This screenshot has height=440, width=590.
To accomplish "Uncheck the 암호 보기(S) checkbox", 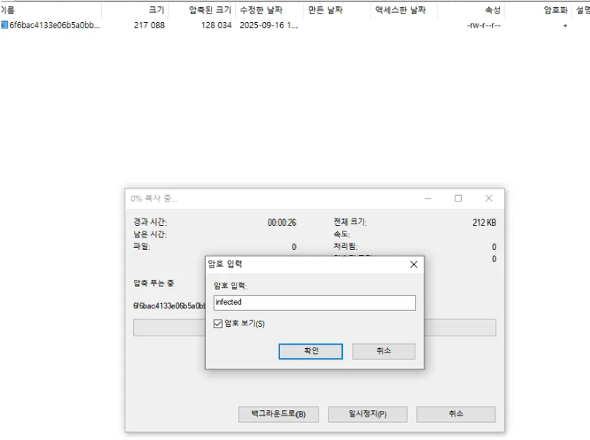I will (219, 324).
